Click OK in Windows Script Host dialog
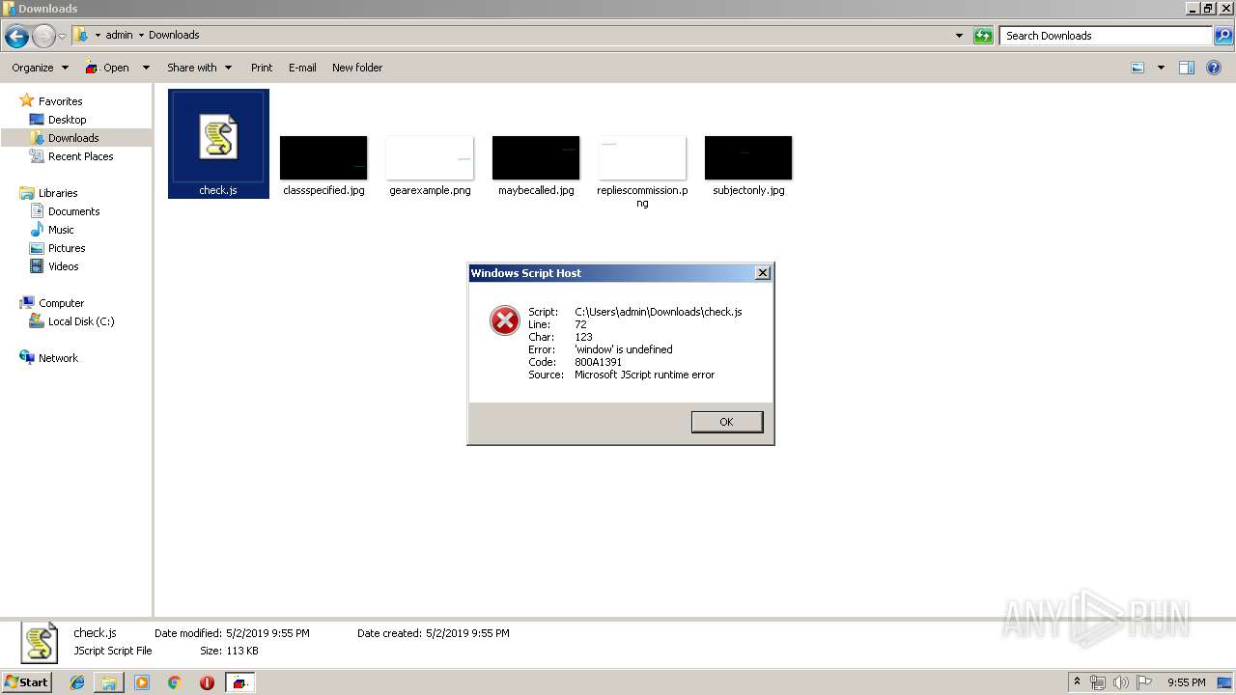Image resolution: width=1236 pixels, height=695 pixels. 727,422
